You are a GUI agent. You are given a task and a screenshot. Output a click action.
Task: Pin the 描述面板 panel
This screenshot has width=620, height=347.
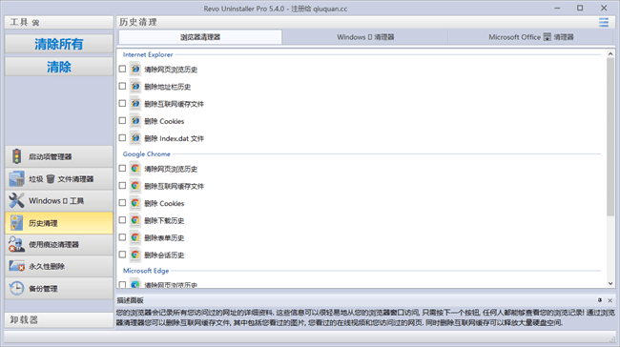pos(600,300)
